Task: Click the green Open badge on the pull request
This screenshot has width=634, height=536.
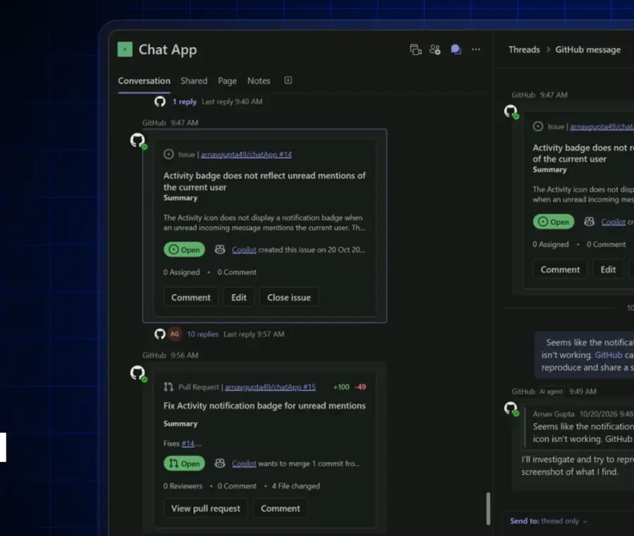Action: point(184,463)
